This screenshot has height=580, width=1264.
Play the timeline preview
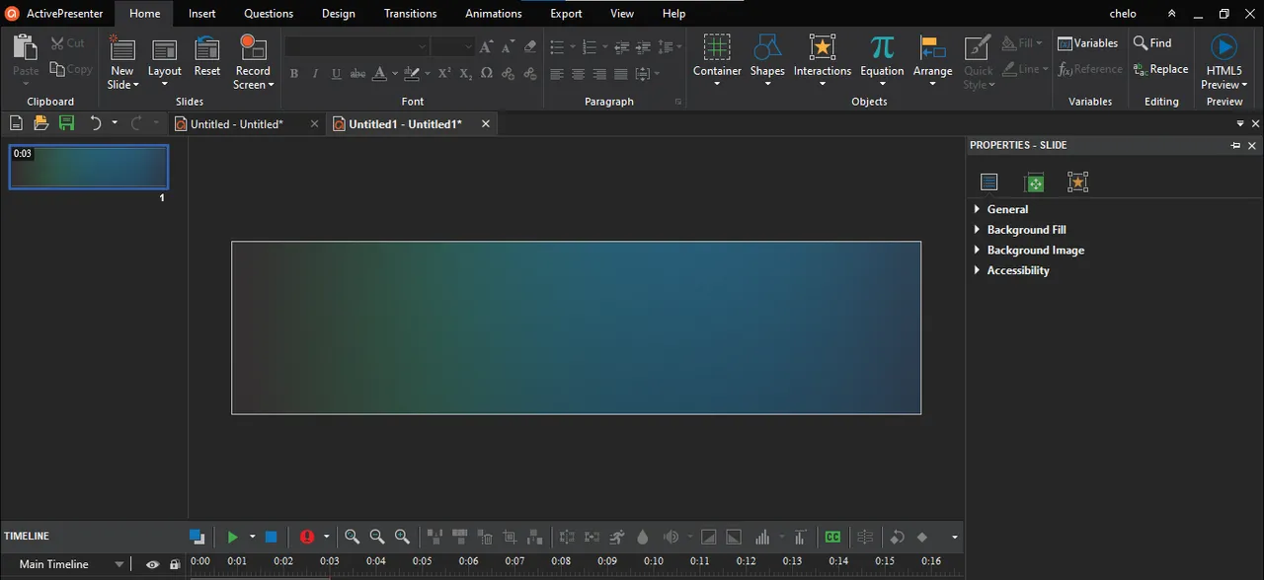click(x=232, y=537)
